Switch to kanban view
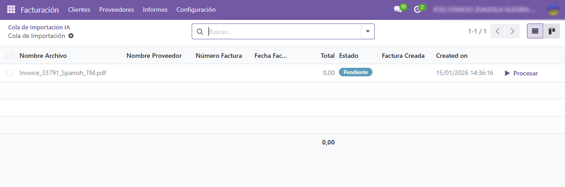565x187 pixels. pos(551,31)
